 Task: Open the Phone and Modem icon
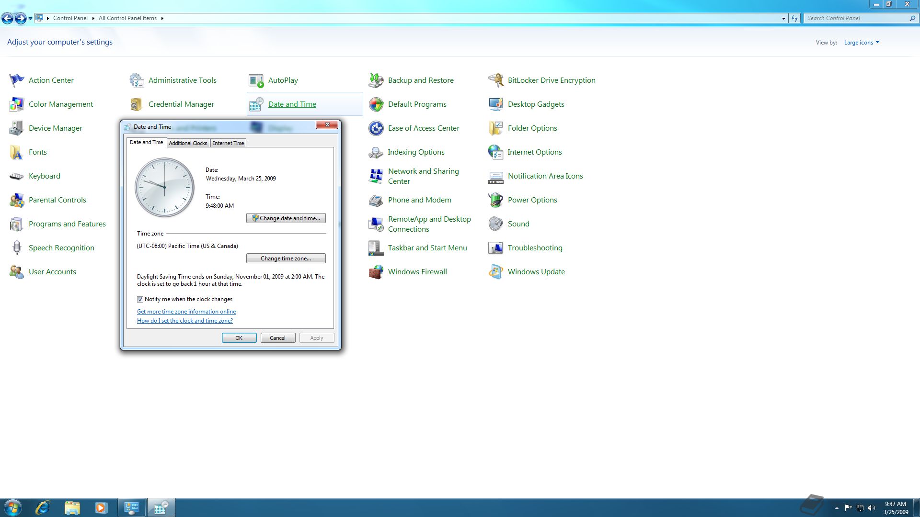[x=376, y=200]
